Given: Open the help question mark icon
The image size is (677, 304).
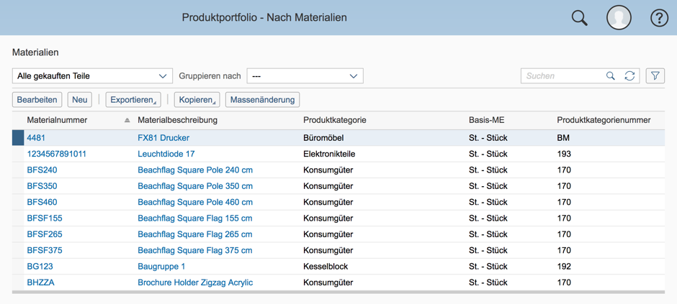Looking at the screenshot, I should 659,18.
